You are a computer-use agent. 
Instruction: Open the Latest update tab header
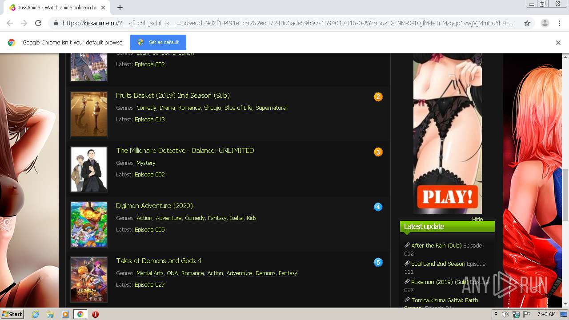click(447, 227)
